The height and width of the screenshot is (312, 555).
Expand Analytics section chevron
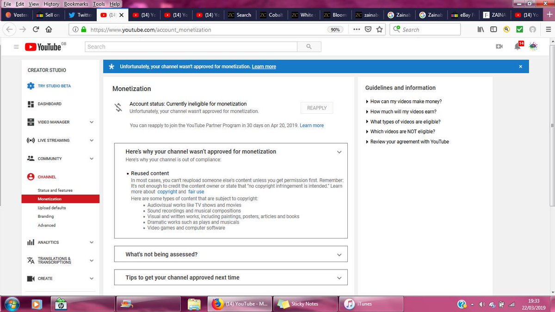click(92, 242)
